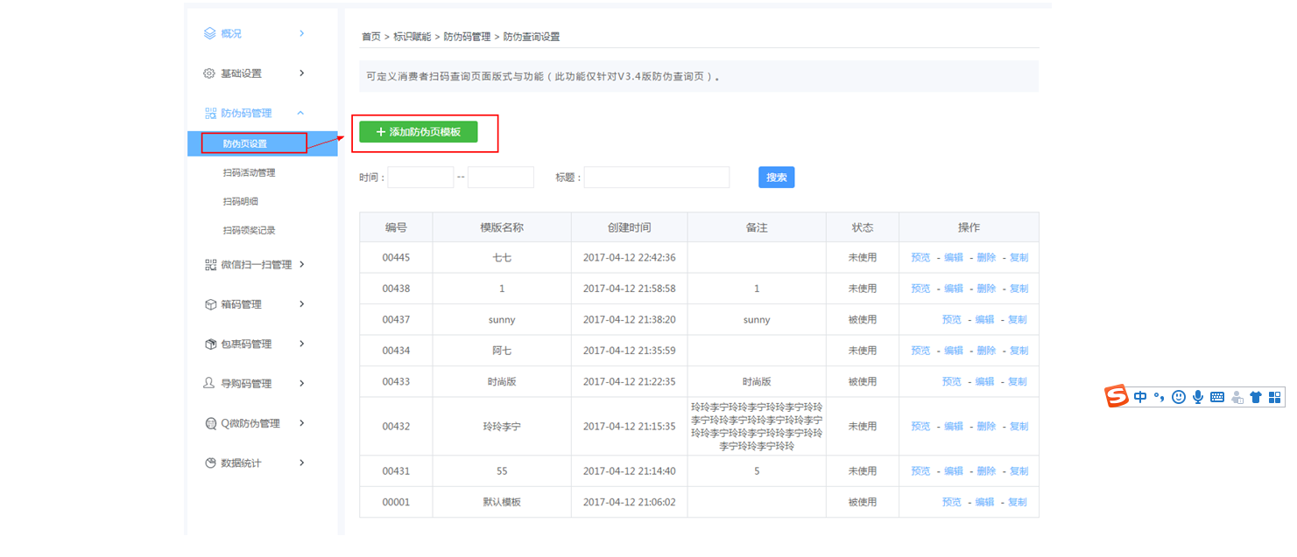Viewport: 1297px width, 557px height.
Task: Collapse the 防伪码管理 menu chevron
Action: click(x=301, y=113)
